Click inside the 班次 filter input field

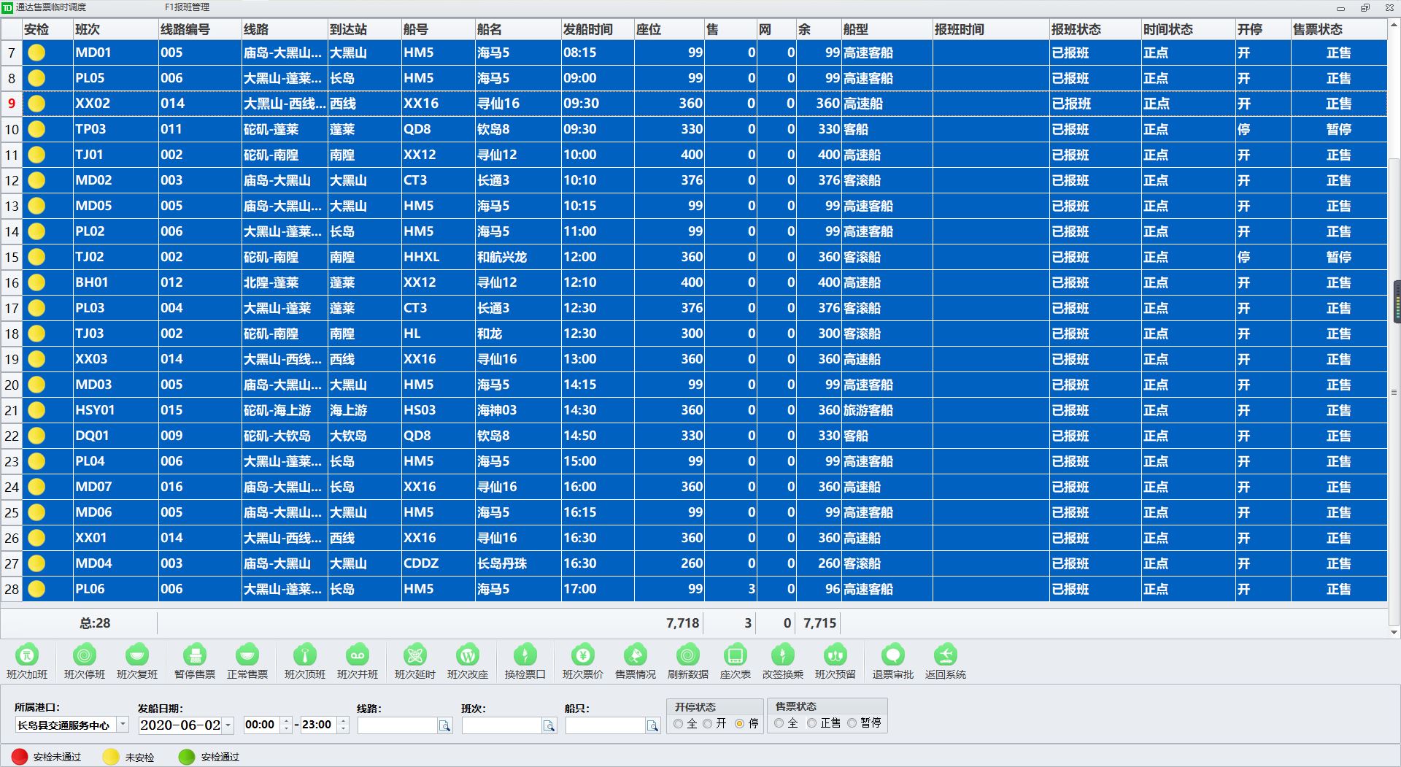pyautogui.click(x=501, y=725)
